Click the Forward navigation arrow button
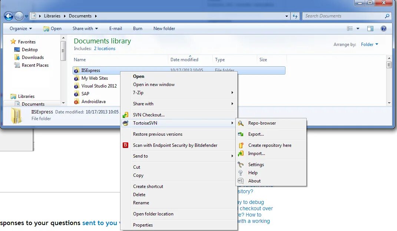397x231 pixels. pos(19,16)
